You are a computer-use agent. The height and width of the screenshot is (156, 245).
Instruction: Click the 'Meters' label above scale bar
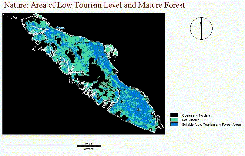pyautogui.click(x=89, y=144)
